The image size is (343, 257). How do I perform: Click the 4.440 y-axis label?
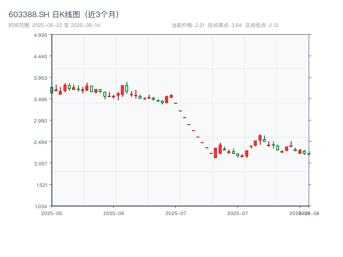tap(40, 57)
